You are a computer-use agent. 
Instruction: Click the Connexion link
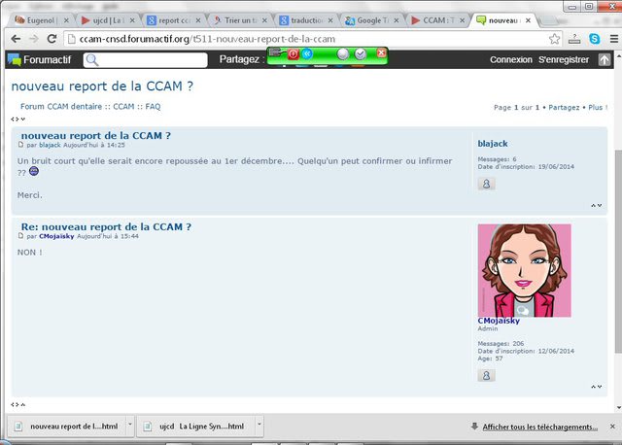point(510,59)
